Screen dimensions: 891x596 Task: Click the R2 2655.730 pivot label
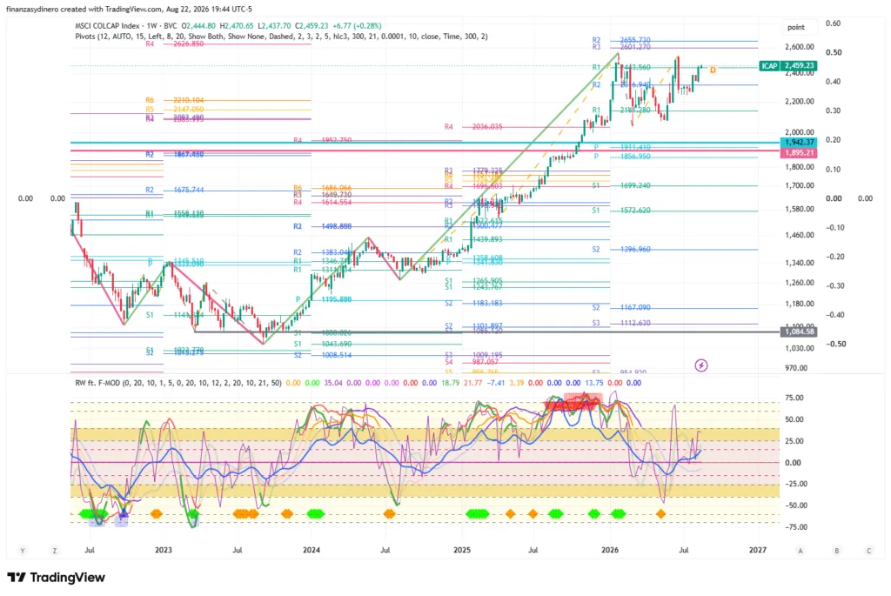(621, 40)
